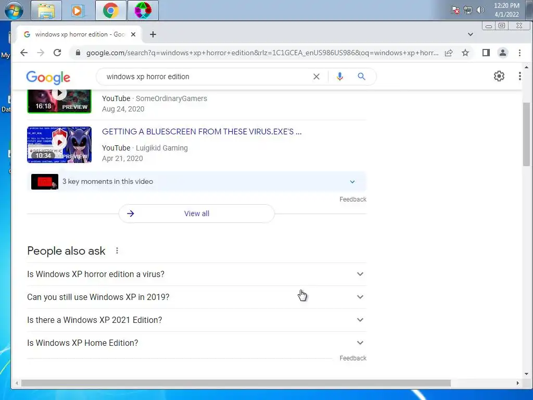The height and width of the screenshot is (400, 533).
Task: Play the Luigikid Gaming video thumbnail
Action: 59,145
